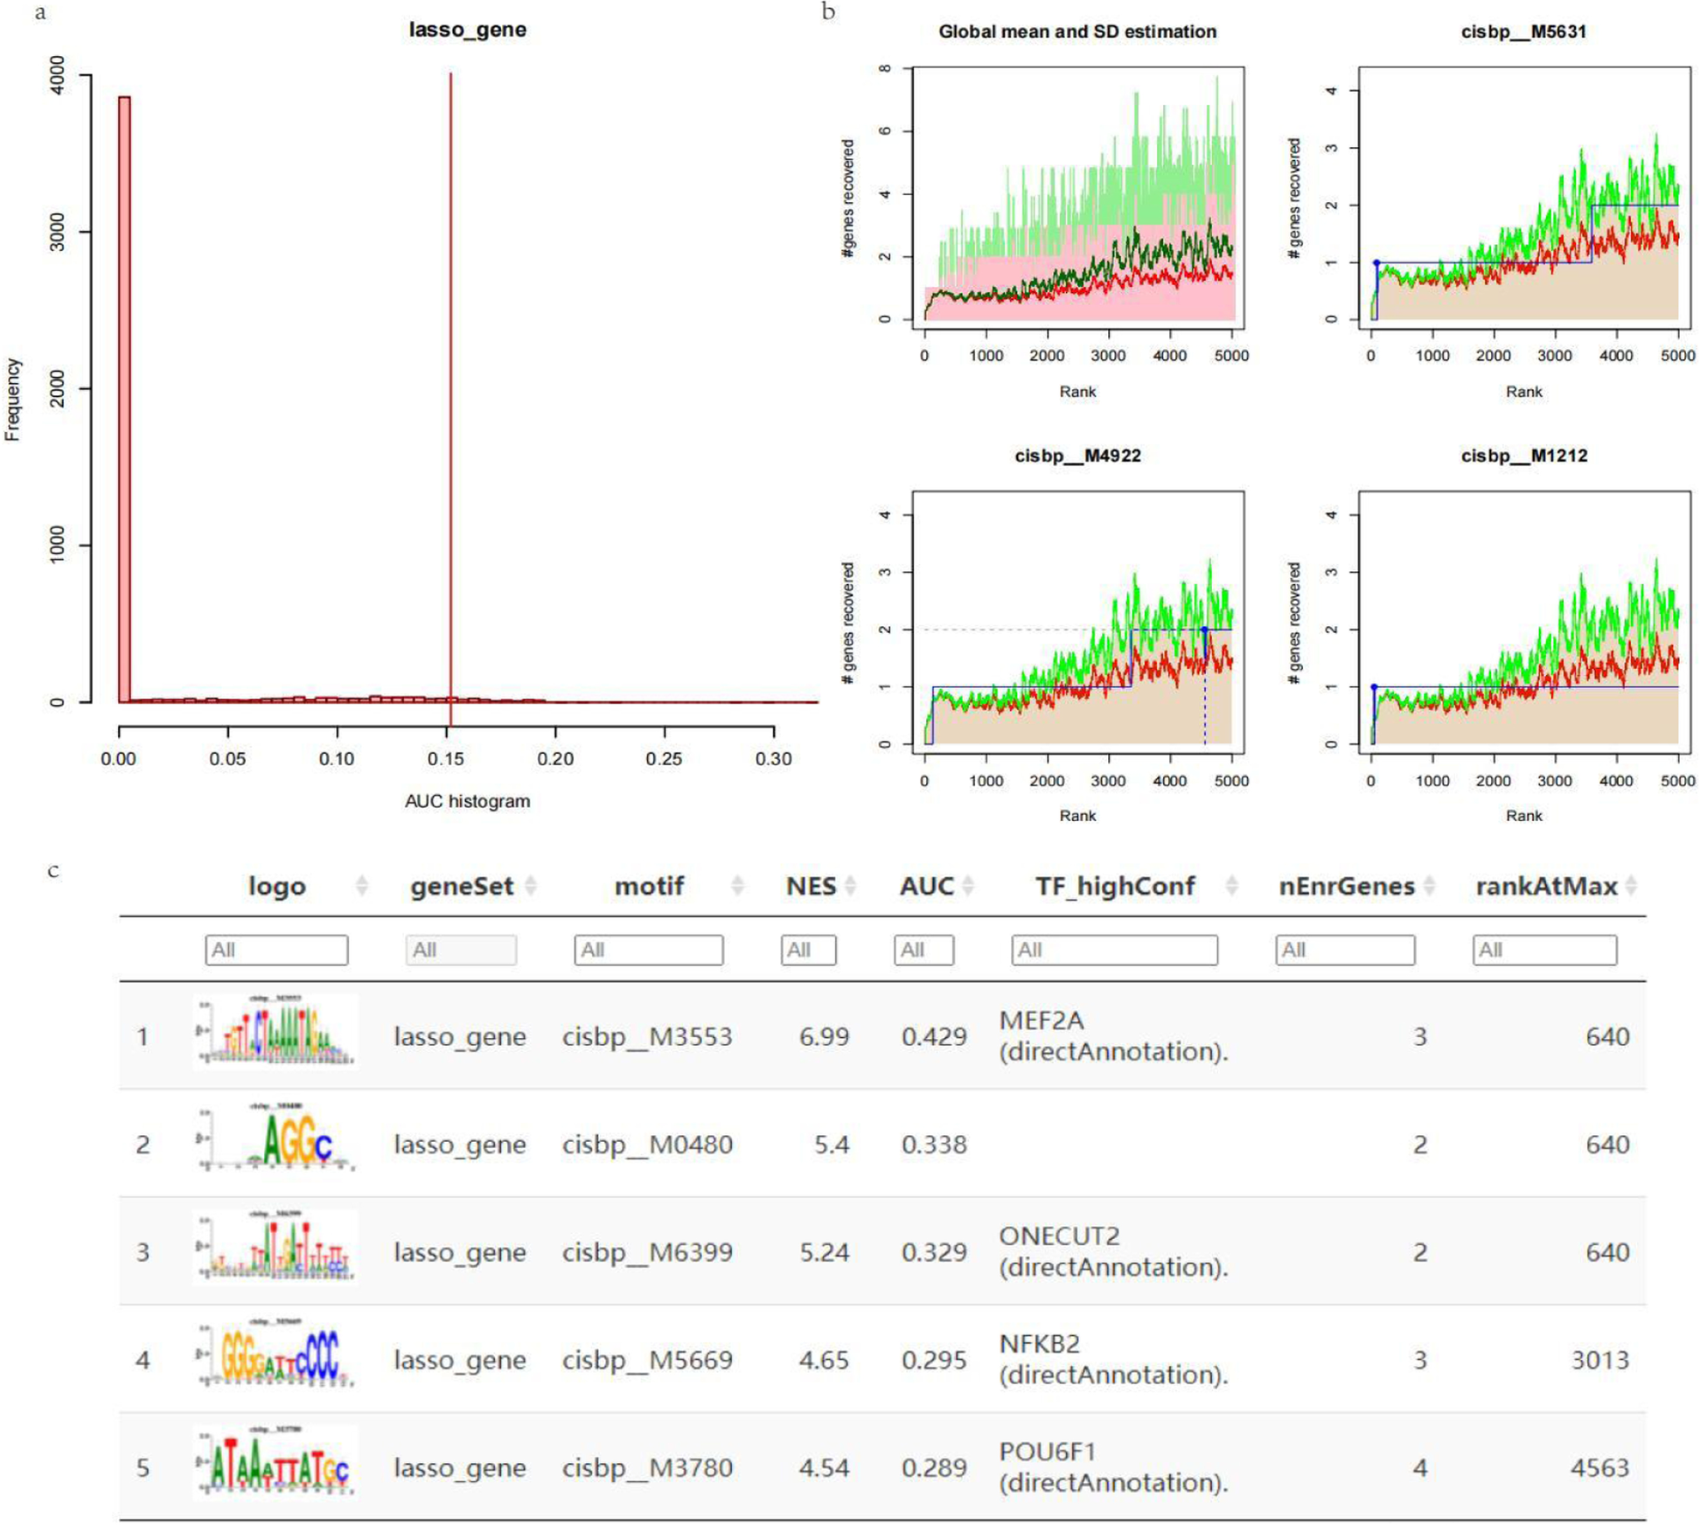Open the cisbp__M5669 motif logo thumbnail
Viewport: 1700px width, 1525px height.
click(275, 1354)
